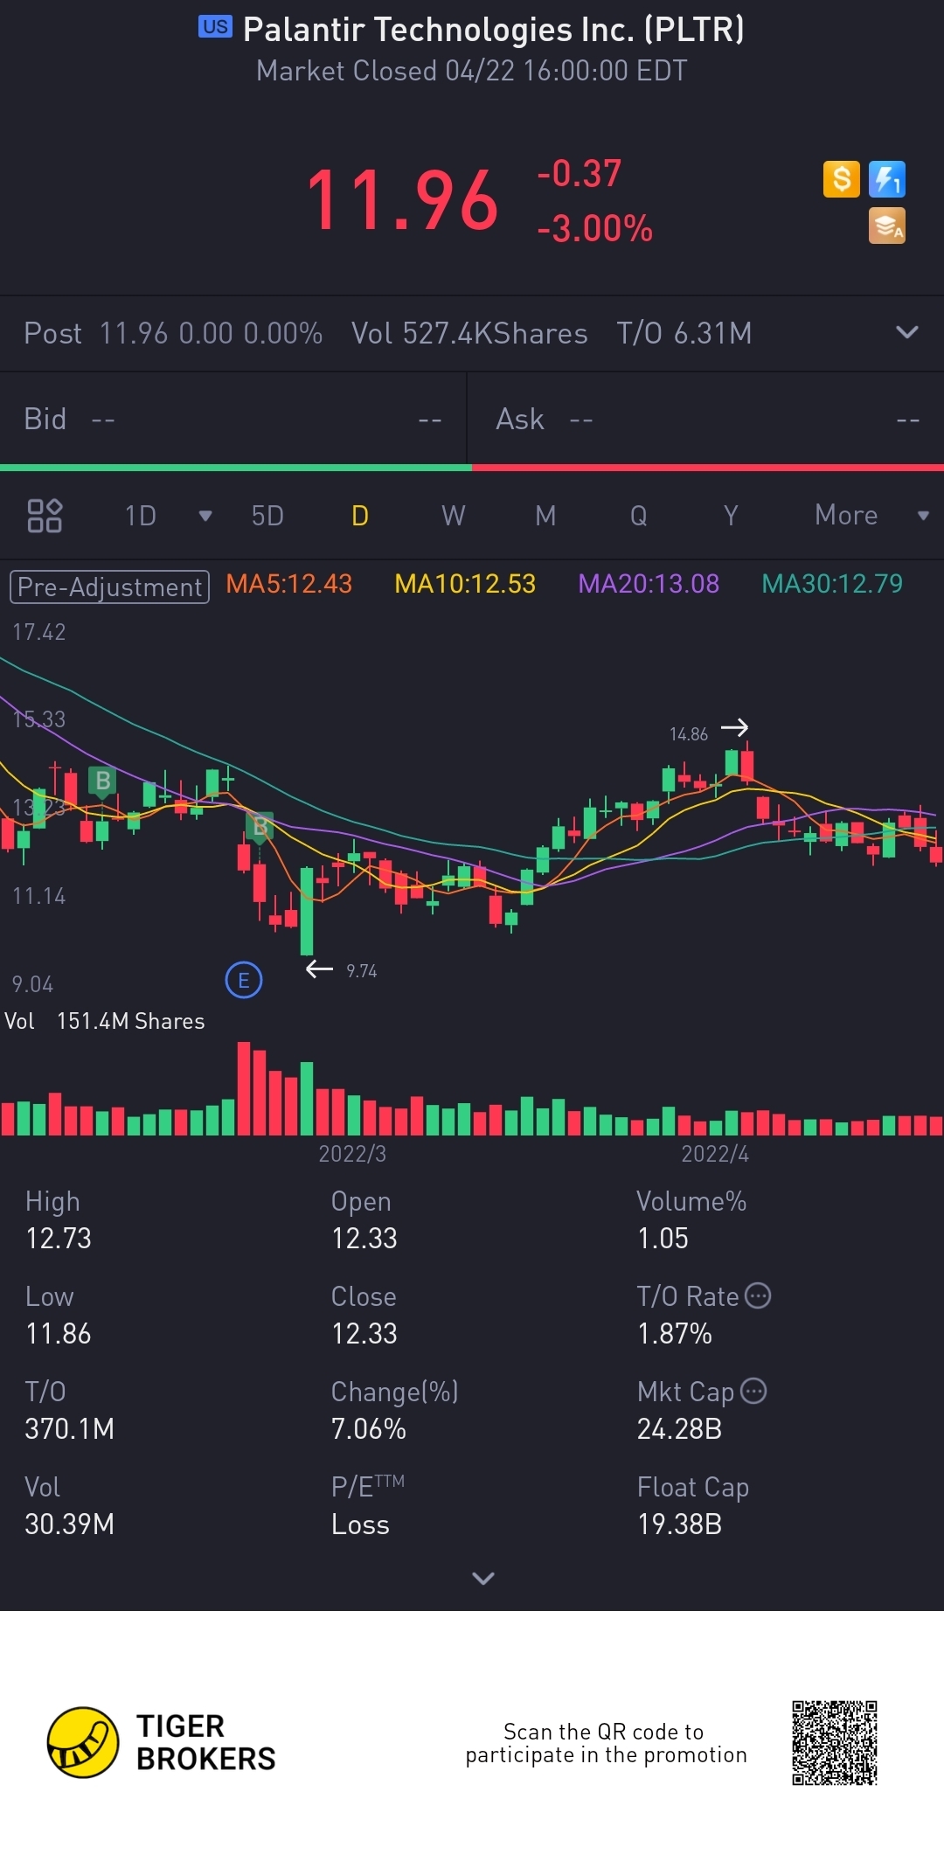
Task: Tap the Change(%) 7.06% stat
Action: 395,1411
